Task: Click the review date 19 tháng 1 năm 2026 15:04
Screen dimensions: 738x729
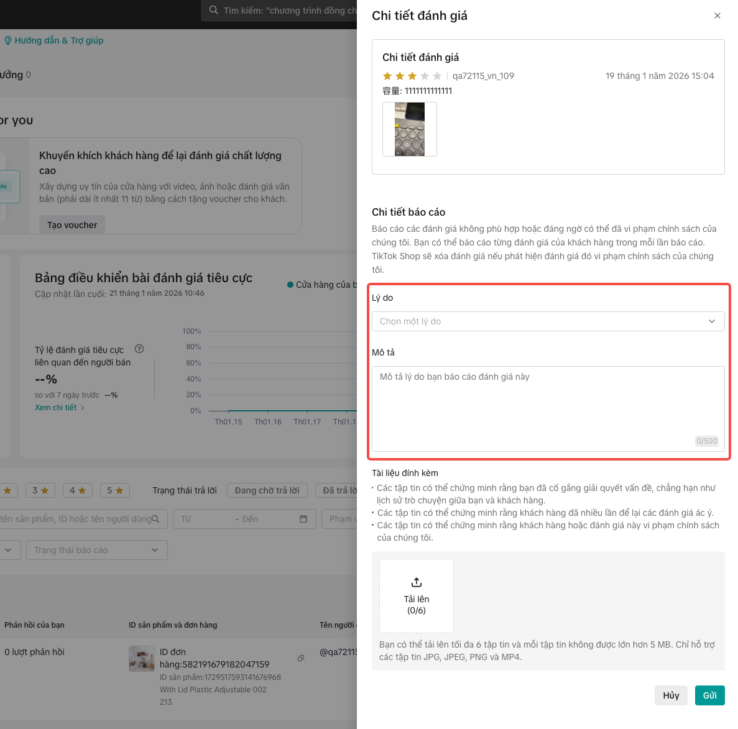Action: (x=660, y=76)
